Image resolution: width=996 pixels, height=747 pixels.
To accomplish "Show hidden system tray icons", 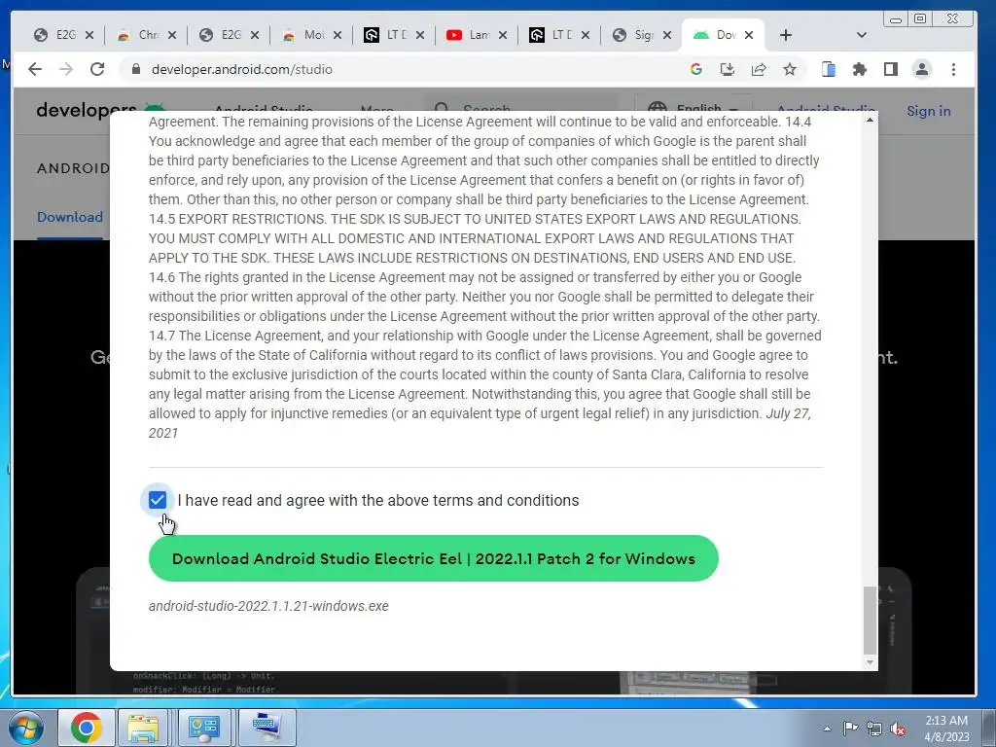I will [827, 729].
